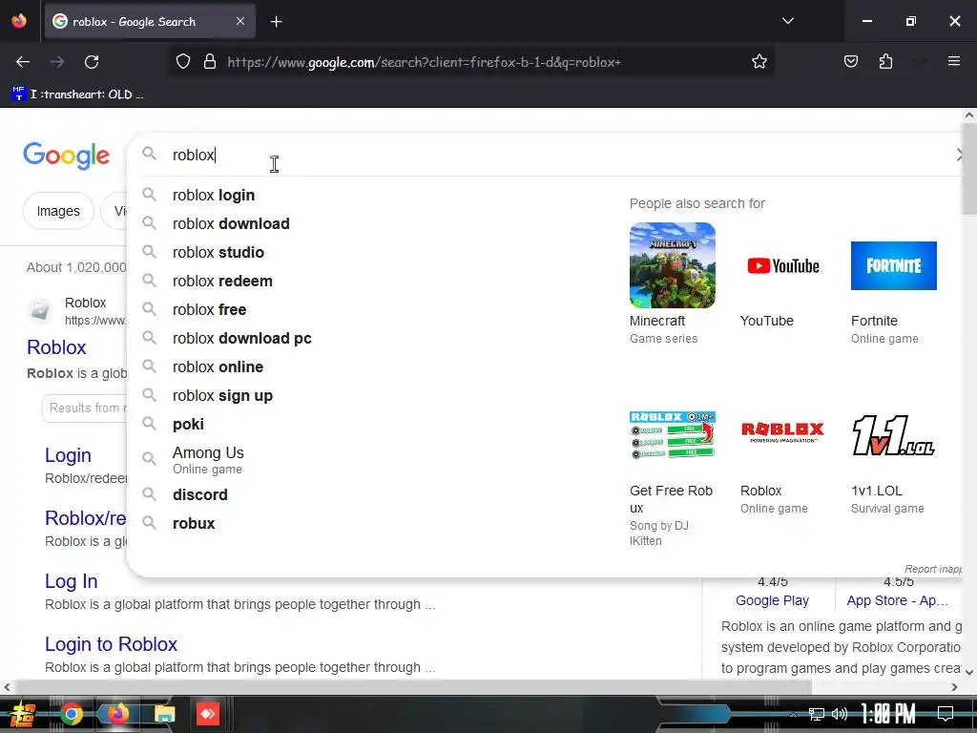Choose the poki suggestion
977x733 pixels.
(188, 425)
